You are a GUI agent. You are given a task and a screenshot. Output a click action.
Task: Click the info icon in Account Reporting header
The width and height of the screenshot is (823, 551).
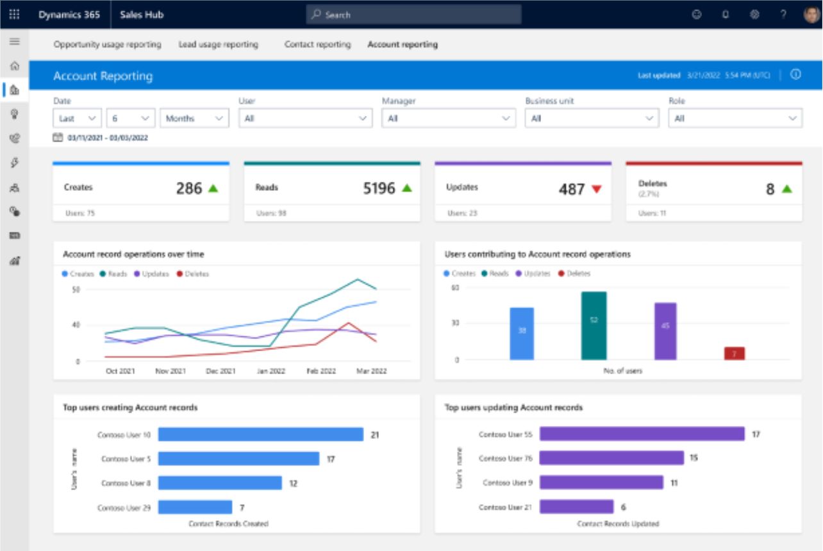795,75
